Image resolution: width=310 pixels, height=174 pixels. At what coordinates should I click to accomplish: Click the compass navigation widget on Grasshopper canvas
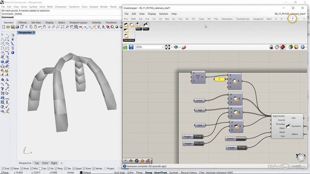point(301,158)
